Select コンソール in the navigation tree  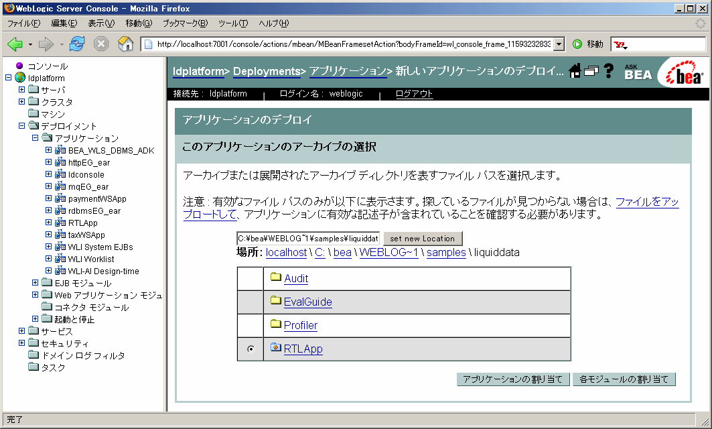(48, 66)
